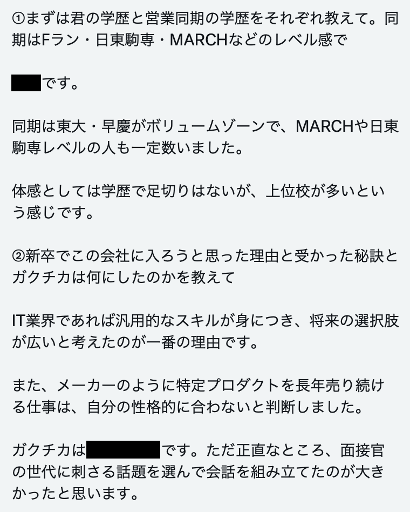This screenshot has height=512, width=410.
Task: Click the black redacted box after "ガクチカは"
Action: pyautogui.click(x=123, y=449)
